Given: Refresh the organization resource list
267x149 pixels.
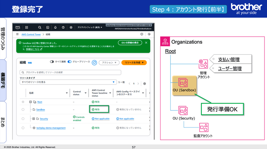Looking at the screenshot, I should tap(94, 63).
